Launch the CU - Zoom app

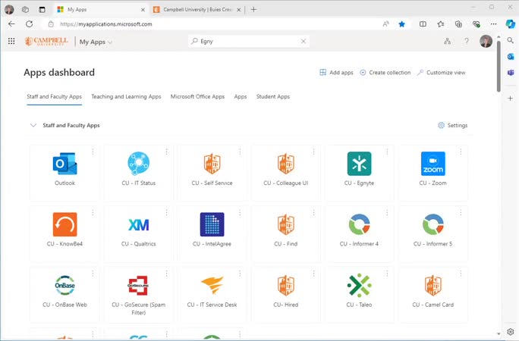click(x=432, y=164)
